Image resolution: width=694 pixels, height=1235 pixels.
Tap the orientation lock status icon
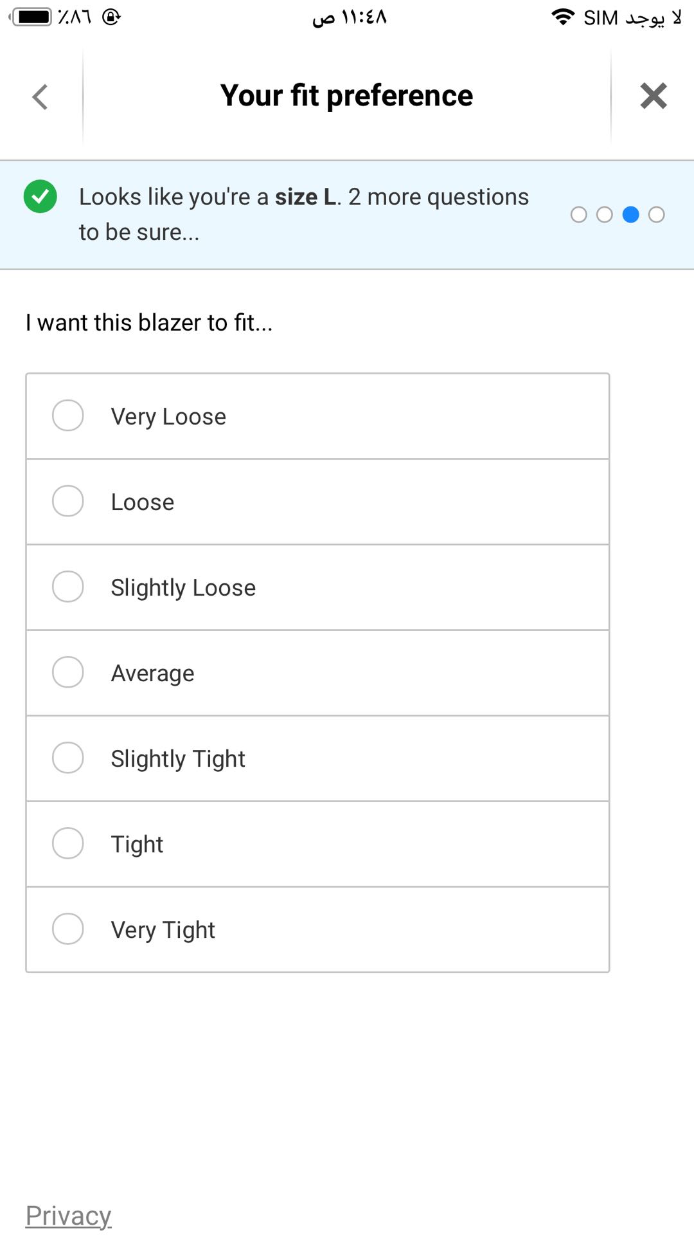[111, 17]
